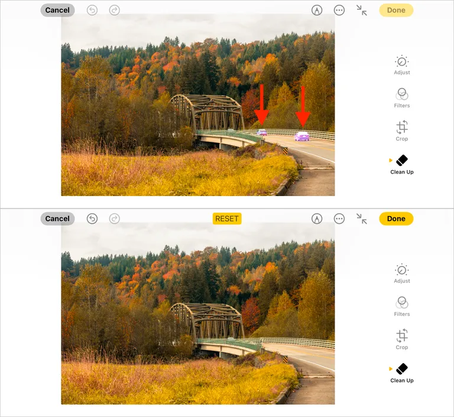
Task: Click the collapse arrows icon in the bottom toolbar
Action: (x=362, y=219)
